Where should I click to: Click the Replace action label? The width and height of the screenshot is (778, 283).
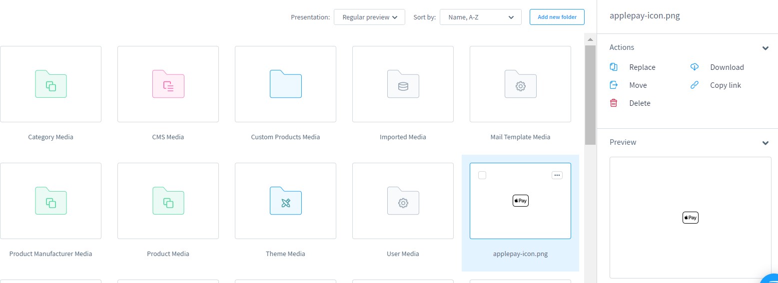(x=642, y=67)
